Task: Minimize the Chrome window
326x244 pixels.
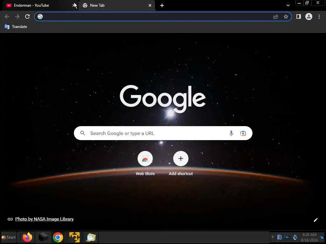Action: [x=299, y=3]
